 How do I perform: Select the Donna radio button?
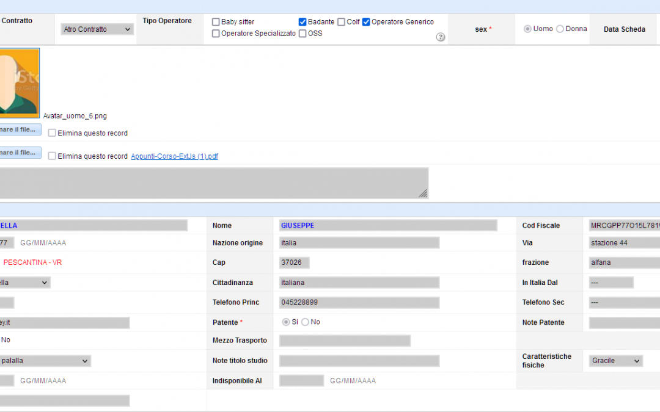tap(560, 29)
